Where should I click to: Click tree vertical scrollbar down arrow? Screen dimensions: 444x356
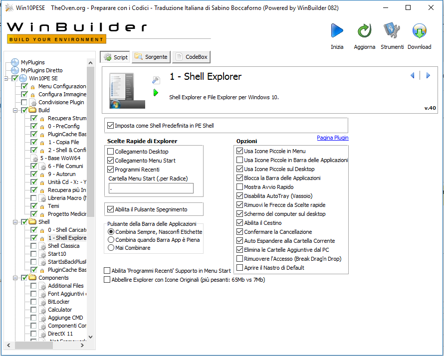click(91, 337)
